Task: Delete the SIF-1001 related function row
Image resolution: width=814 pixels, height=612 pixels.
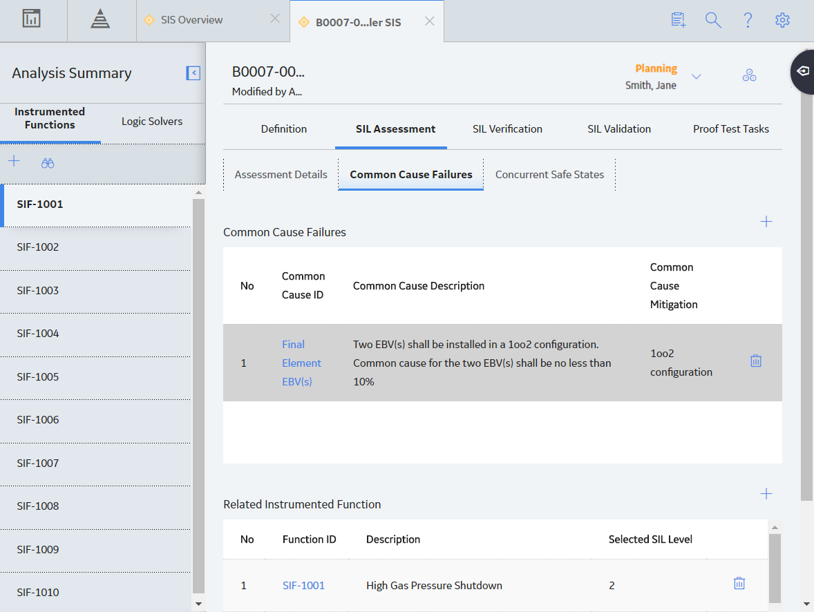Action: [x=739, y=584]
